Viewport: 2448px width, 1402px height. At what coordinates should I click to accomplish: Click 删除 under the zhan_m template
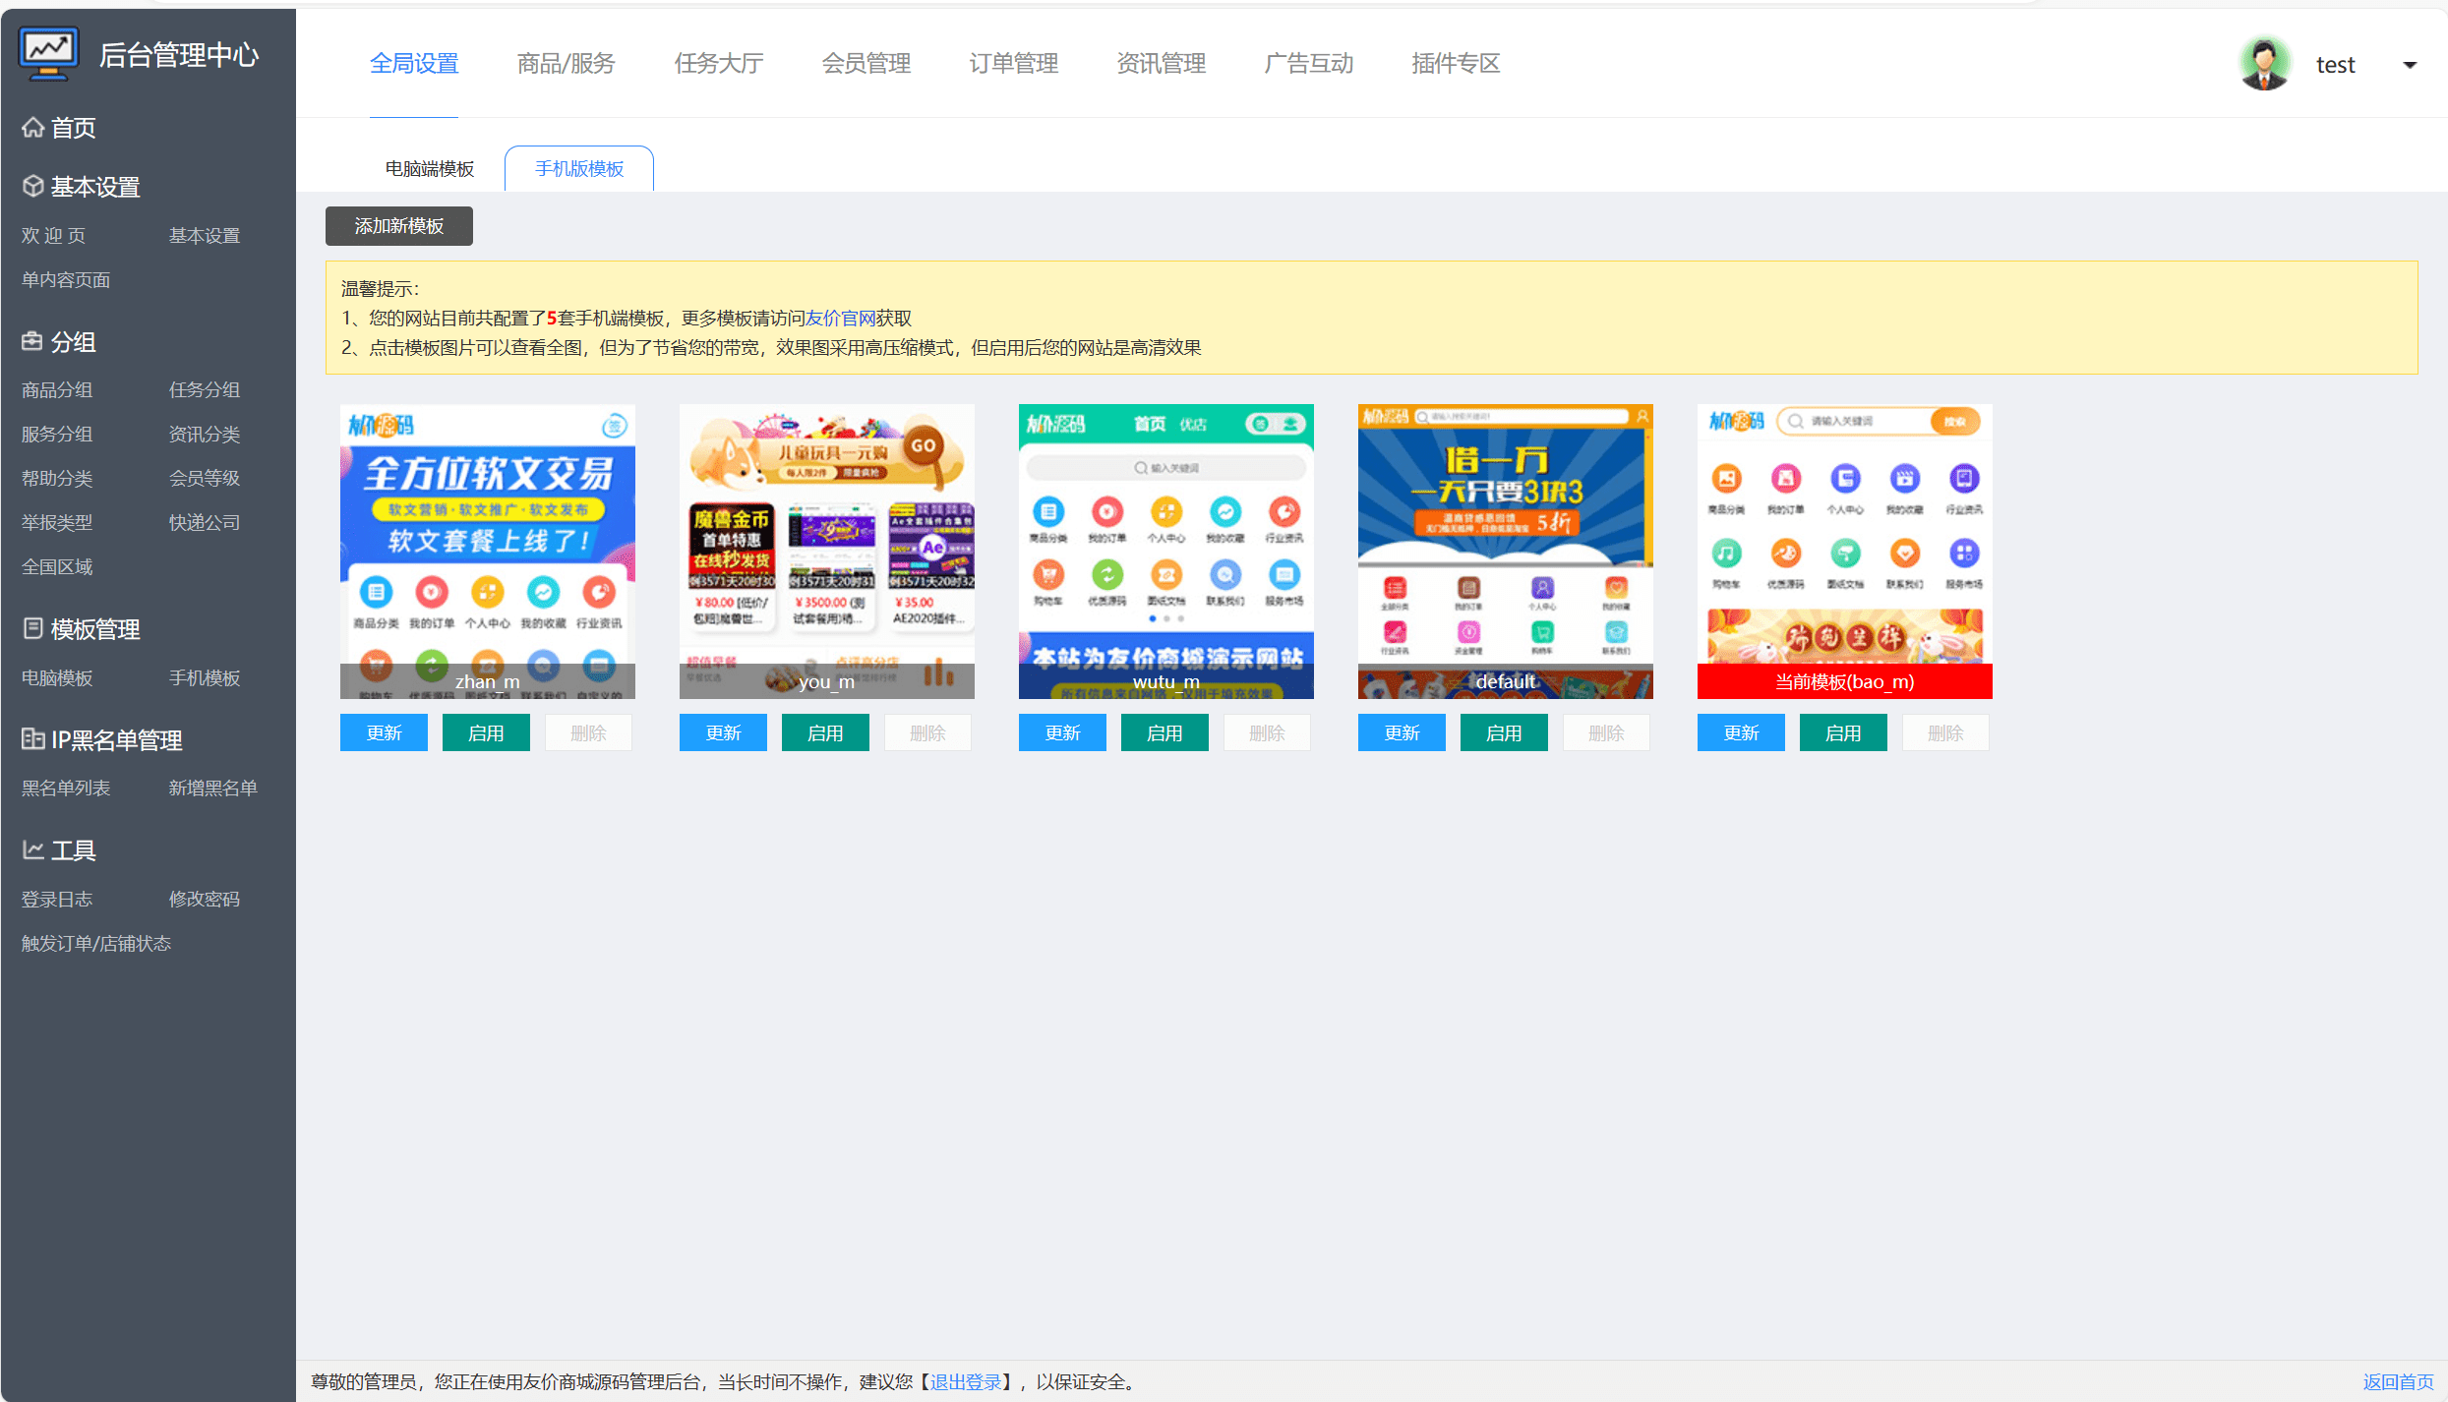(x=588, y=733)
